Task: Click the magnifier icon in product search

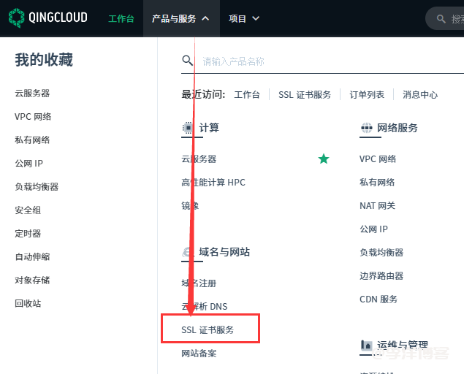Action: (x=188, y=61)
